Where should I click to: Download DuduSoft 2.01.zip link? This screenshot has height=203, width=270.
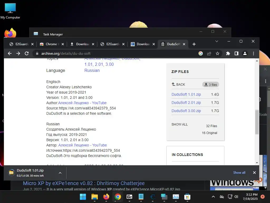click(186, 103)
